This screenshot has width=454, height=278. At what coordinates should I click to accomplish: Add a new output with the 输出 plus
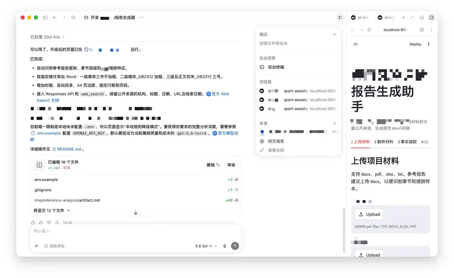point(334,34)
